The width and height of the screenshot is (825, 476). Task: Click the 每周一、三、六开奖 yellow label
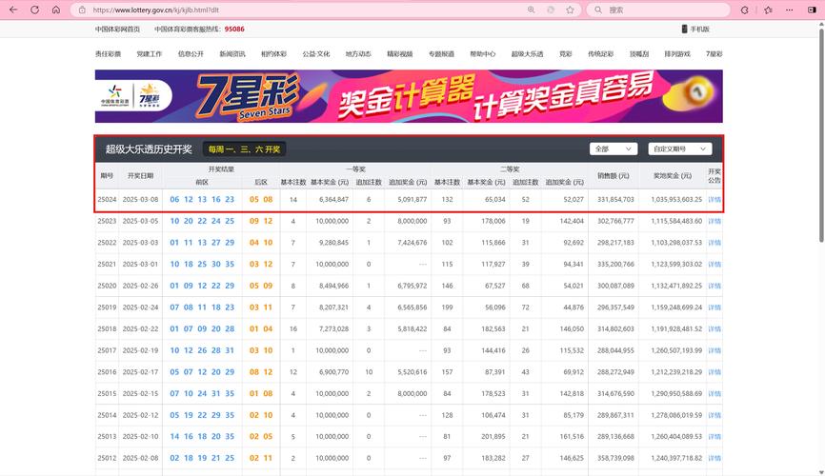pos(244,149)
